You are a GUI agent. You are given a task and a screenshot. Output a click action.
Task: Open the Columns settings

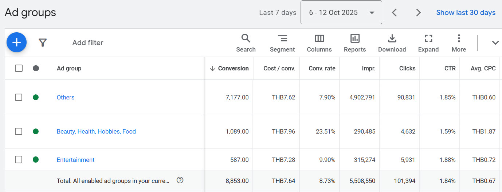319,43
